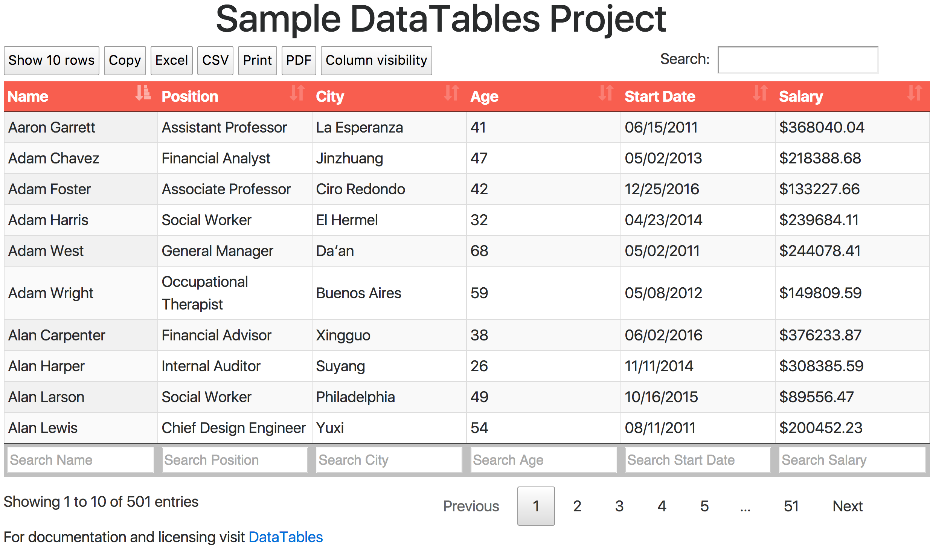Open the DataTables documentation link
930x546 pixels.
tap(285, 537)
